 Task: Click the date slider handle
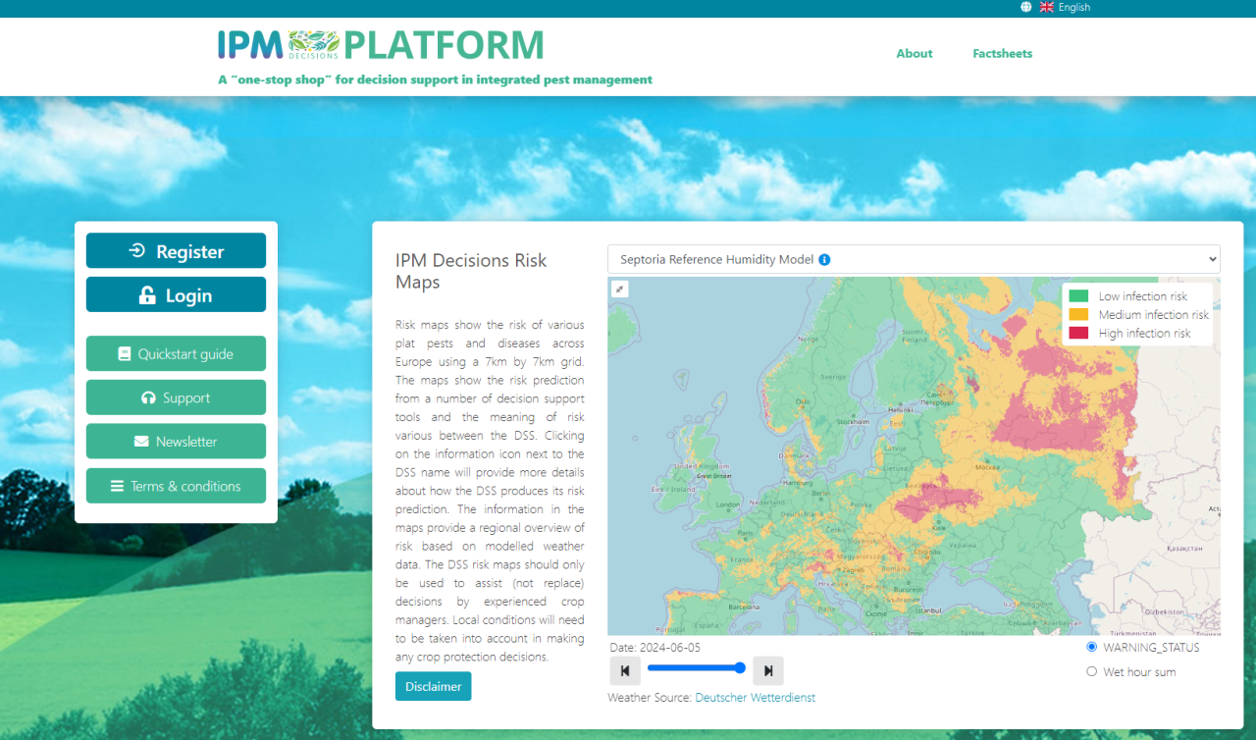pyautogui.click(x=740, y=667)
